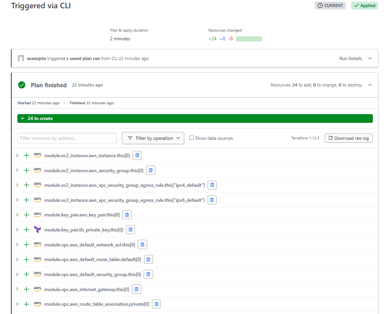Enable the Show data sources checkbox
The width and height of the screenshot is (391, 314).
(x=192, y=138)
